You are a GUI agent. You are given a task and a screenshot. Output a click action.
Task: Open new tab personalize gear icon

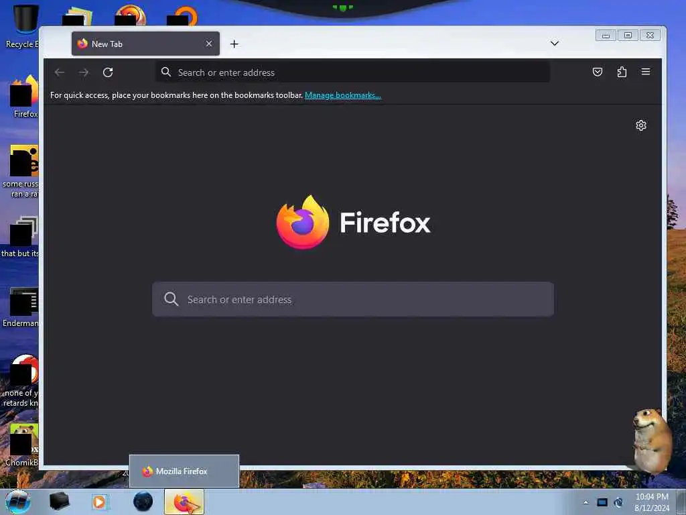click(641, 125)
